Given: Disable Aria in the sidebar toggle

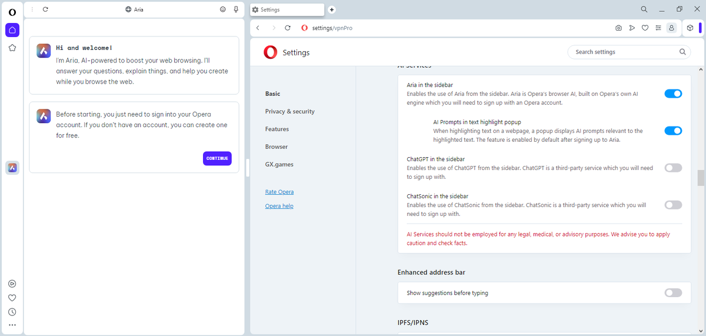Looking at the screenshot, I should (x=673, y=94).
